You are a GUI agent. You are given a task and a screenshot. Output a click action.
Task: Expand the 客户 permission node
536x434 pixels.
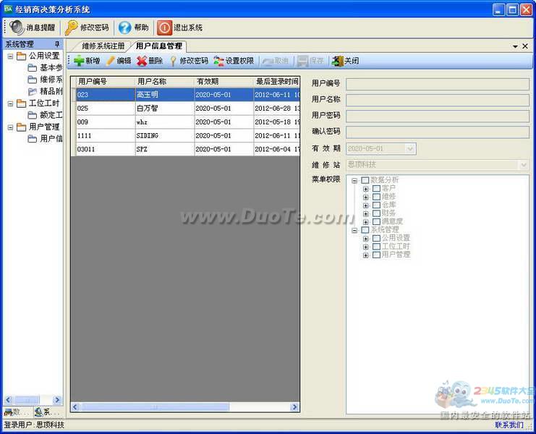coord(365,189)
